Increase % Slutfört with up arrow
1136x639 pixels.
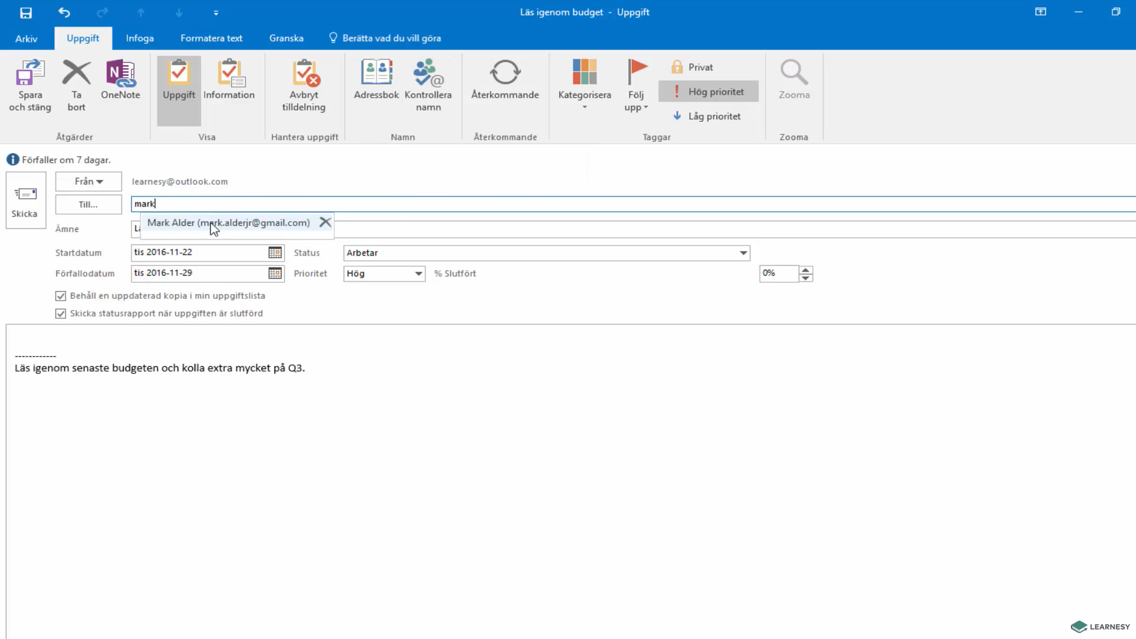[805, 270]
